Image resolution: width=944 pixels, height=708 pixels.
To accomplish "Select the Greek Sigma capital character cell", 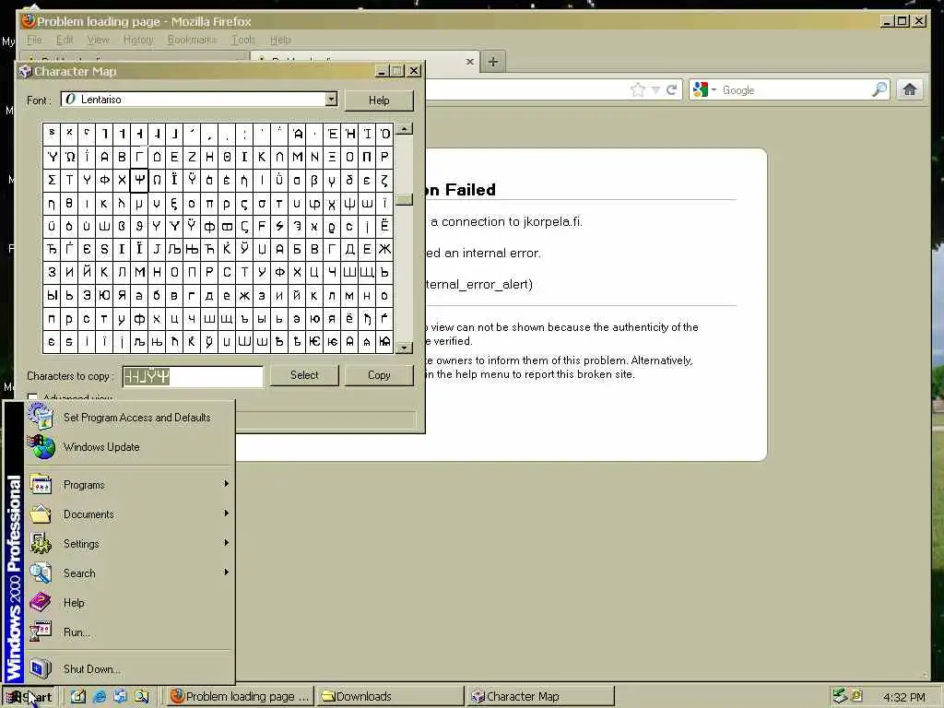I will (52, 180).
